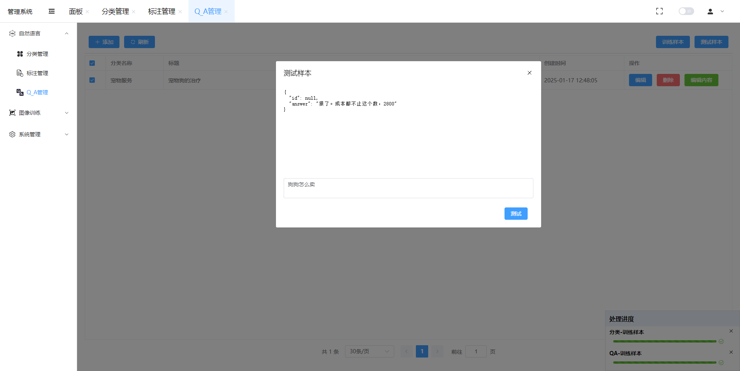Click the 系统管理 gear icon

12,134
